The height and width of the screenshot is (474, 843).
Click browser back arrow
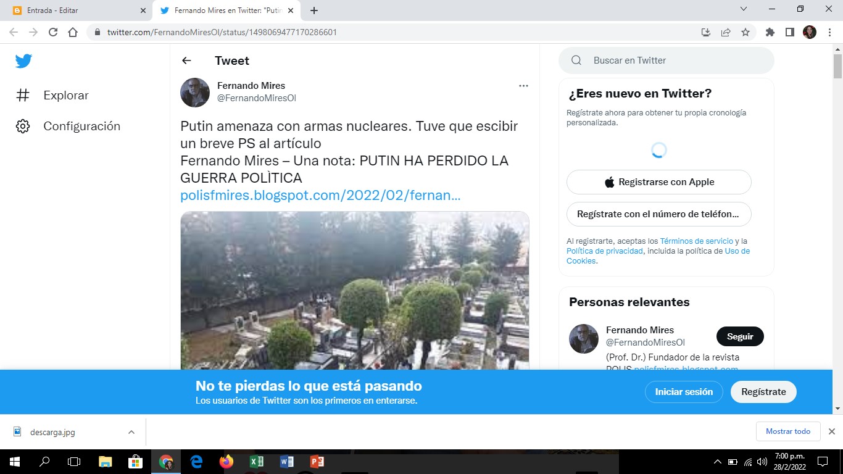[14, 32]
